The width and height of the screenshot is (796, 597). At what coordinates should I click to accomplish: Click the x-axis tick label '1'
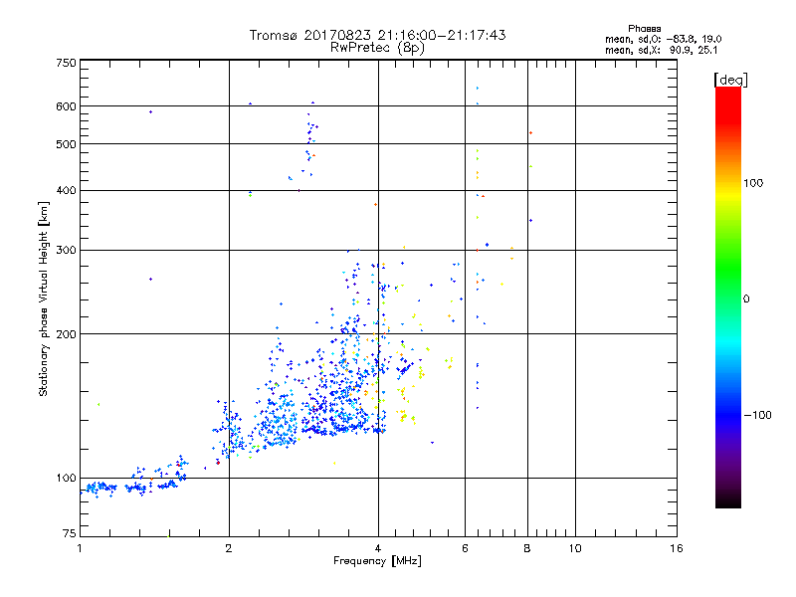(x=80, y=548)
